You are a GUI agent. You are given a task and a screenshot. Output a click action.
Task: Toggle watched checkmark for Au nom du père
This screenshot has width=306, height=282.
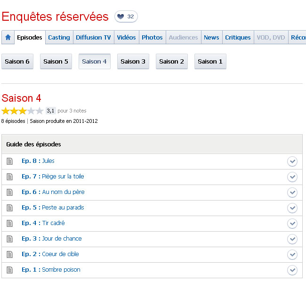click(x=292, y=193)
